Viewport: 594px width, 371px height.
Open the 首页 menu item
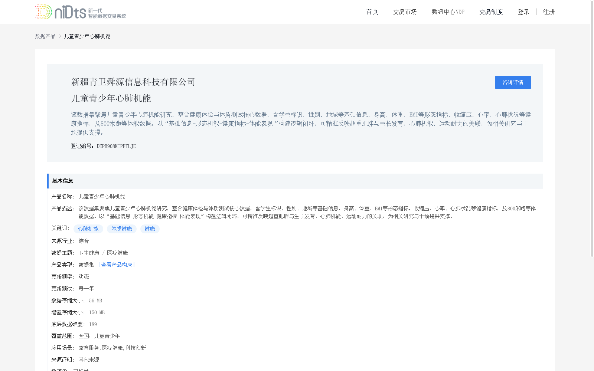[372, 12]
